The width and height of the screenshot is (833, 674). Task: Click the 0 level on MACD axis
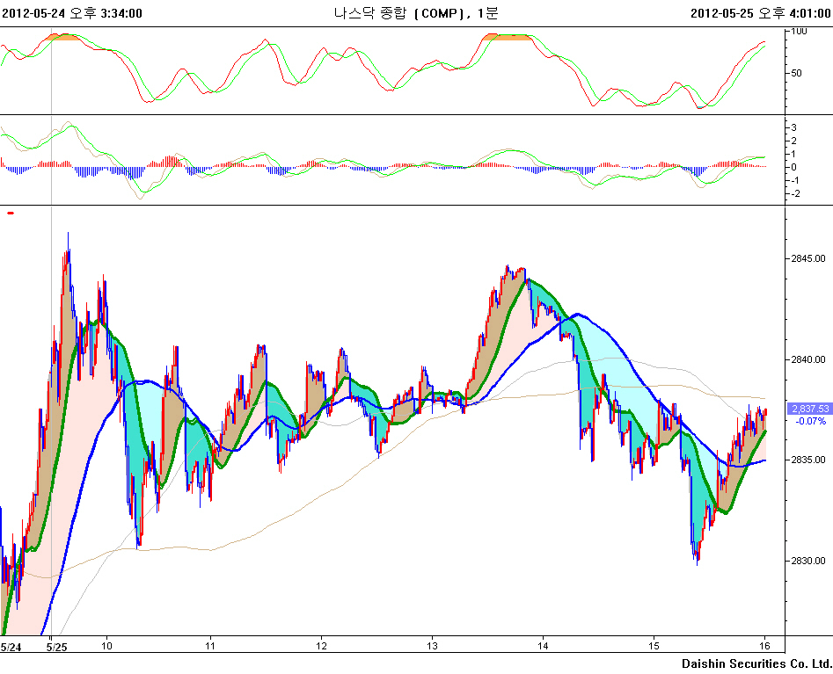[x=794, y=167]
